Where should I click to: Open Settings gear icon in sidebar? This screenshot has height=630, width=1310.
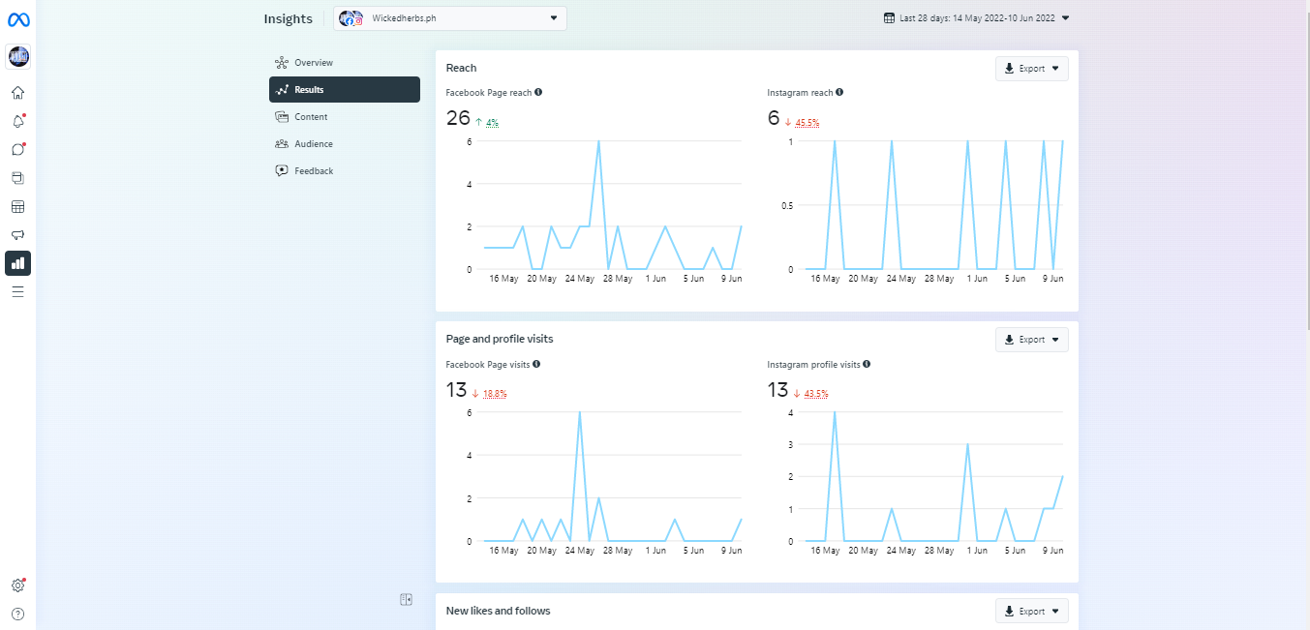pos(17,585)
